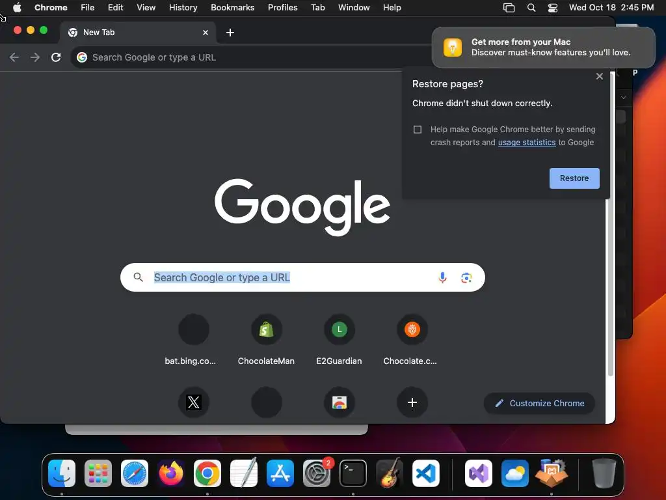Screen dimensions: 666x500
Task: Enable sending crash reports checkbox
Action: [x=418, y=130]
